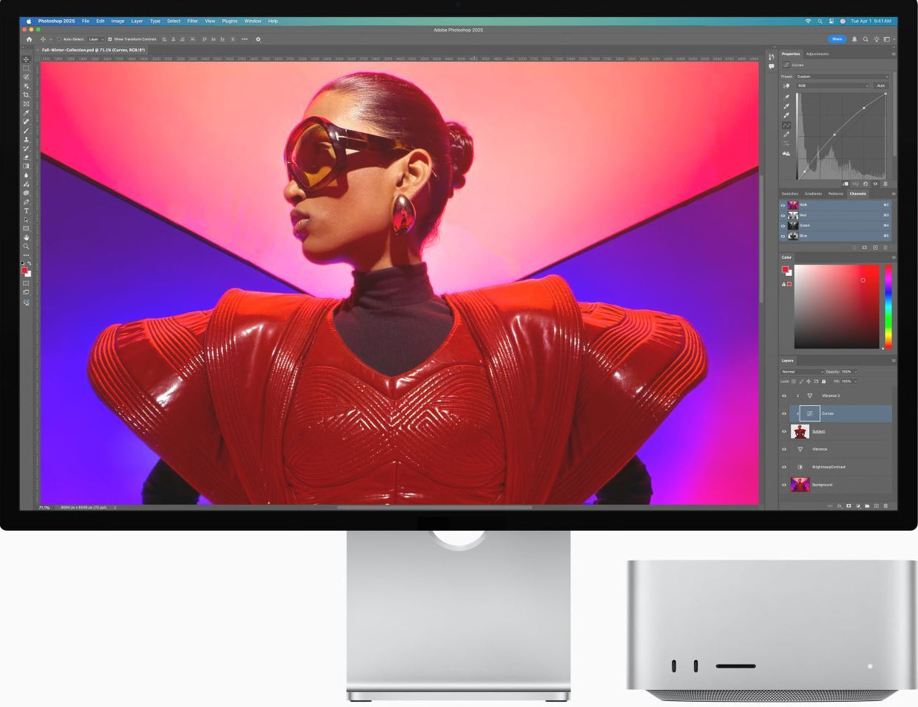Screen dimensions: 918x707
Task: Open the RGB channel dropdown in Curves
Action: click(x=833, y=85)
